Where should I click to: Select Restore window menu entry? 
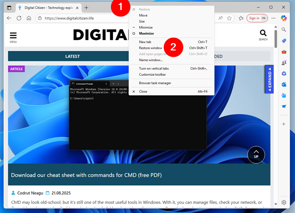172,48
